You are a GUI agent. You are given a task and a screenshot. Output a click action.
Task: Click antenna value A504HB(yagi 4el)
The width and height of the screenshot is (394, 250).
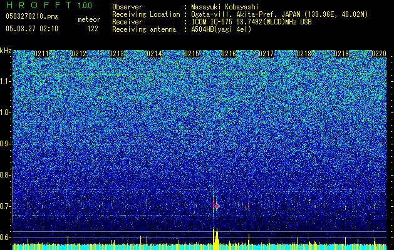(221, 29)
